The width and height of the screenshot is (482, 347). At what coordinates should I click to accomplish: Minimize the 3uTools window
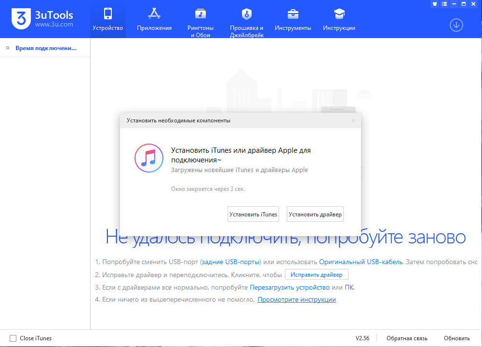coord(454,4)
